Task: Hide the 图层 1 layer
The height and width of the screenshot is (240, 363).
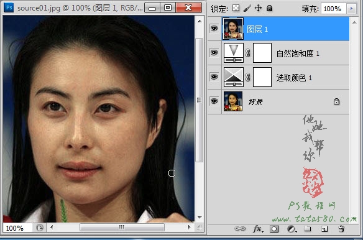Action: tap(214, 29)
